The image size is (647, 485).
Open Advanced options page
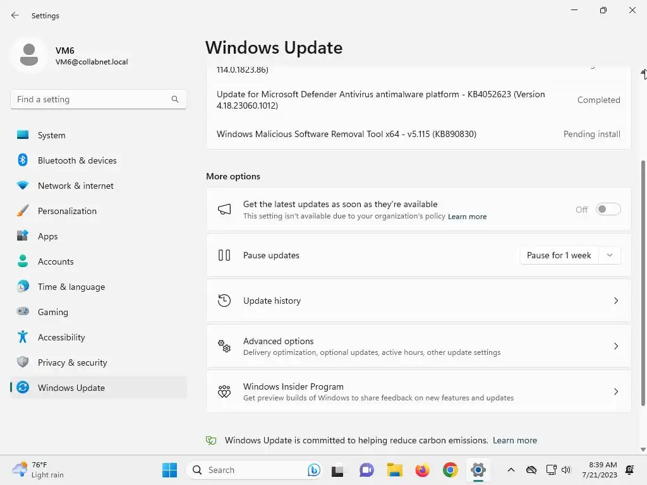(x=418, y=346)
